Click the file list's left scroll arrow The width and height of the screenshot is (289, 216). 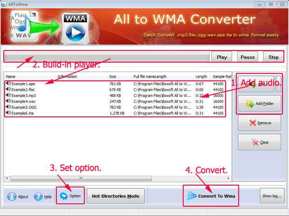point(7,178)
